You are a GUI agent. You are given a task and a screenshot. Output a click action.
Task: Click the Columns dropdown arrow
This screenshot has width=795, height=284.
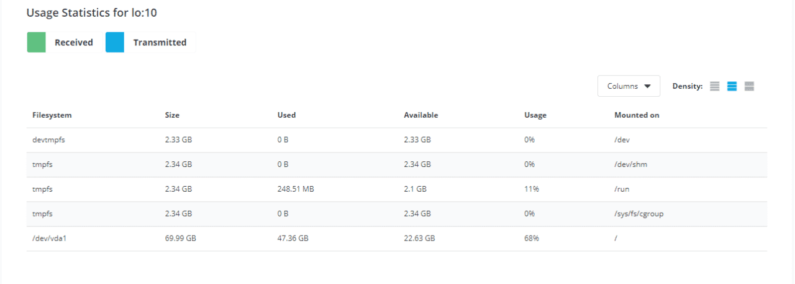648,86
